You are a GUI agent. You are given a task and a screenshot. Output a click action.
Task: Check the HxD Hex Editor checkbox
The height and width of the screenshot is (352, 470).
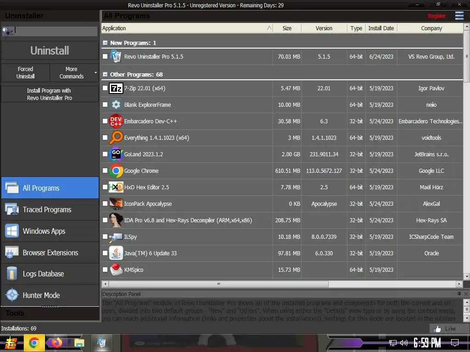point(105,187)
